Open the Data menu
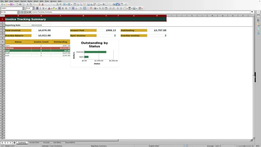The width and height of the screenshot is (261, 147). coord(41,1)
